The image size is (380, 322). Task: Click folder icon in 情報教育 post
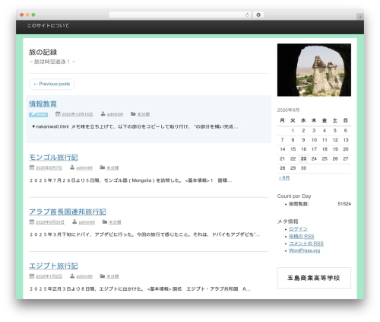pos(133,114)
